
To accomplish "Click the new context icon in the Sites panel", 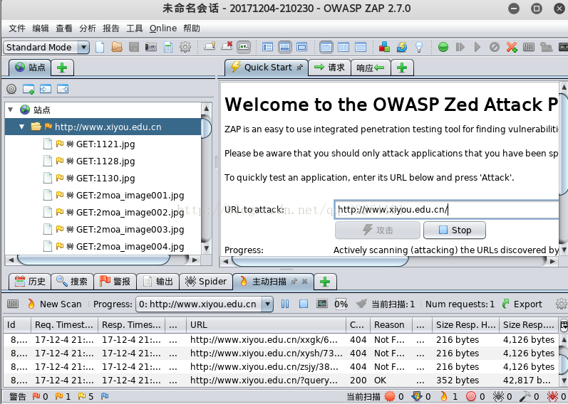I will pos(29,89).
